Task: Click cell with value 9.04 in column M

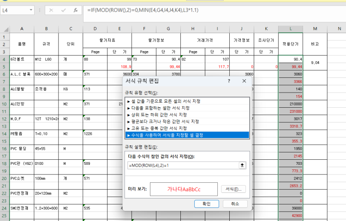Action: pos(315,63)
